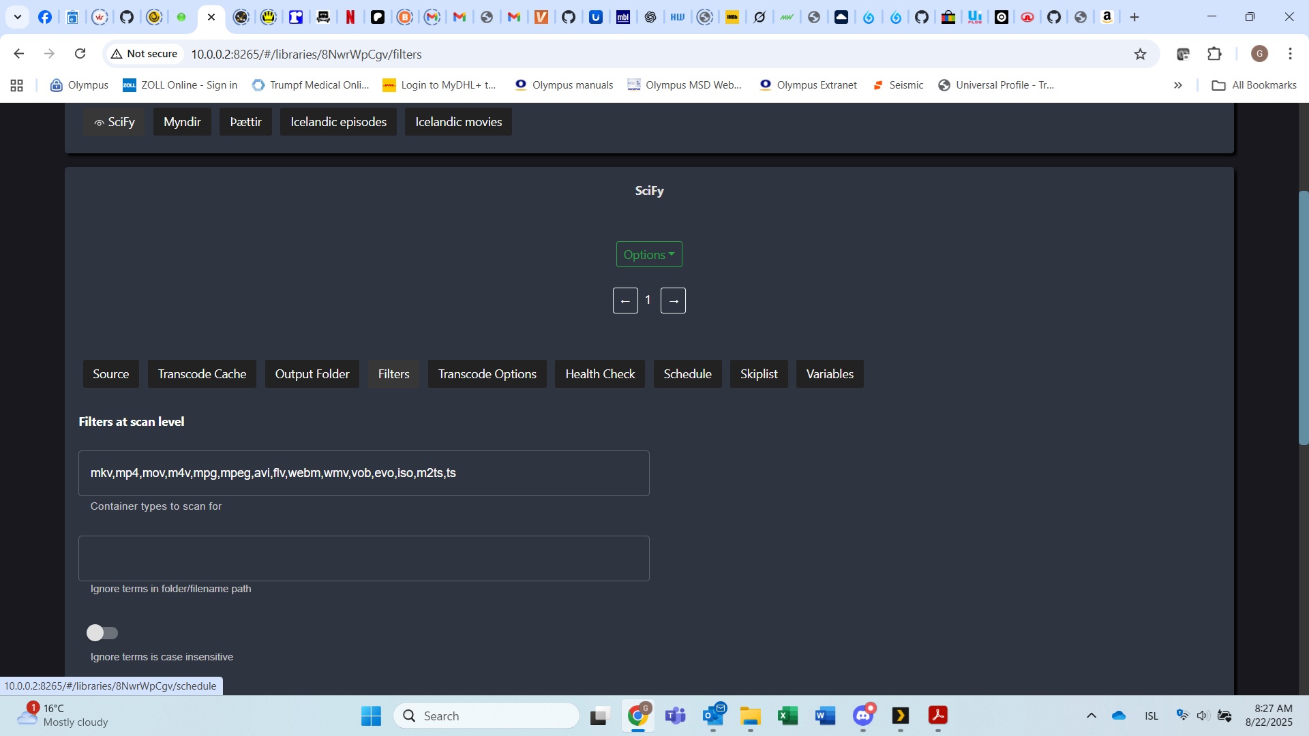Select the Icelandic movies library
The image size is (1309, 736).
pyautogui.click(x=458, y=122)
